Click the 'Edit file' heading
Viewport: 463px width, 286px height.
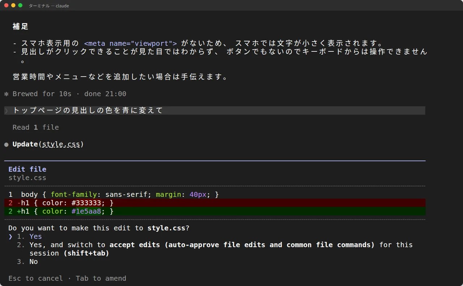pos(27,169)
